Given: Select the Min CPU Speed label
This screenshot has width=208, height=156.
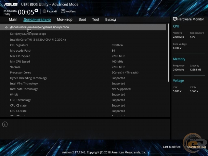Looking at the screenshot, I should (20, 61).
